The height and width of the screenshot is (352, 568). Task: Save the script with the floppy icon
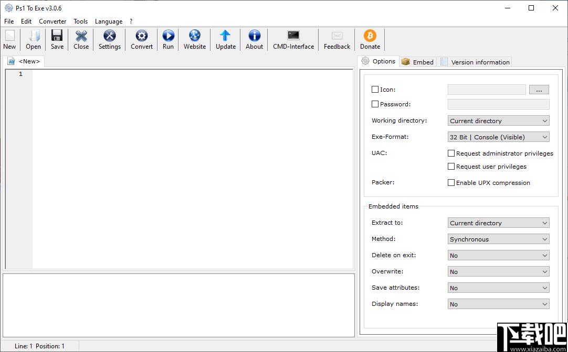(57, 36)
